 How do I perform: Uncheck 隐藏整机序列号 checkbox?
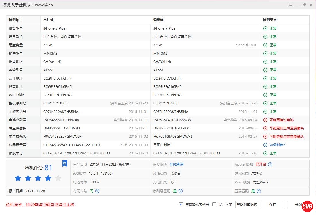coord(181,204)
